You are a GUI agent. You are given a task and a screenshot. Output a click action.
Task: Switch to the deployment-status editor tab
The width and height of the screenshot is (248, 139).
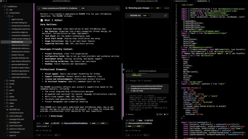coord(181,1)
